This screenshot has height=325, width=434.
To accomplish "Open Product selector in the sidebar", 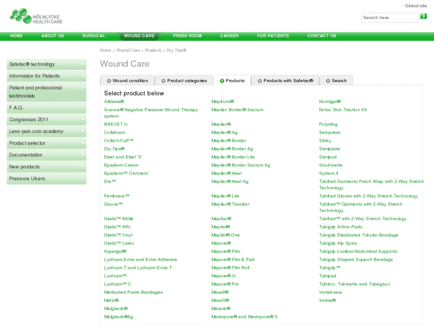I will click(47, 143).
